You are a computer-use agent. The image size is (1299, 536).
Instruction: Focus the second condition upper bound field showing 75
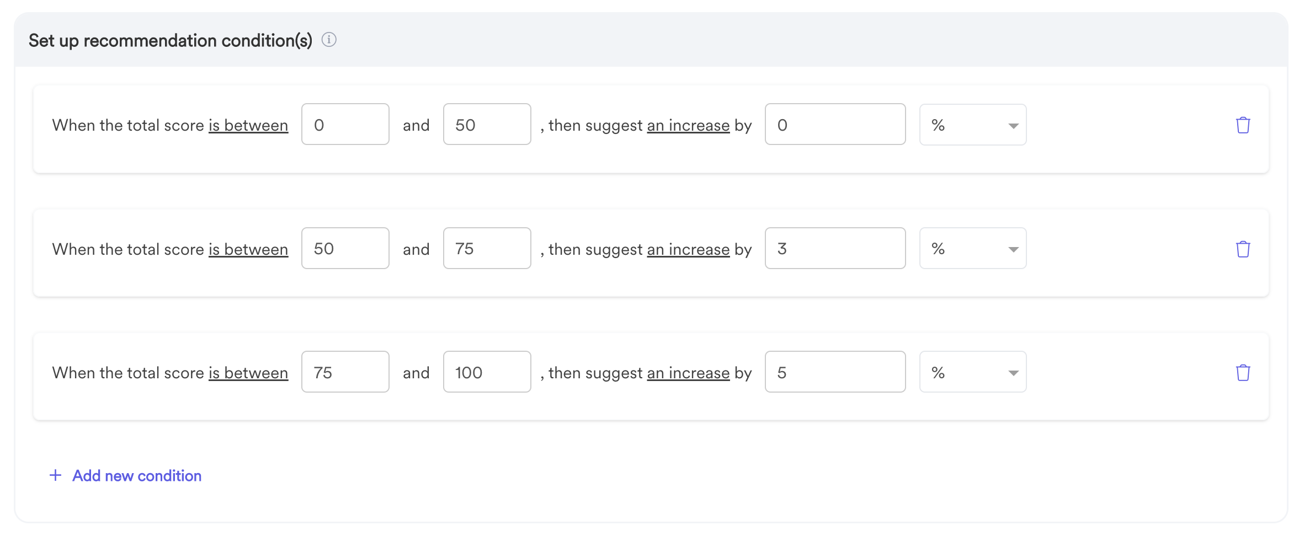tap(487, 248)
